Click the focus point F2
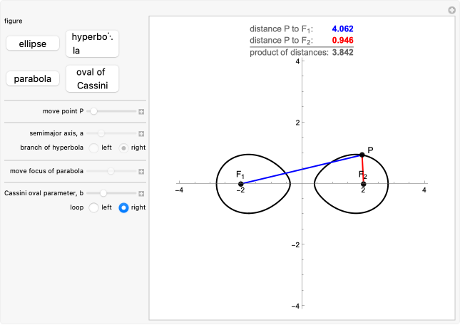This screenshot has width=460, height=325. [364, 184]
